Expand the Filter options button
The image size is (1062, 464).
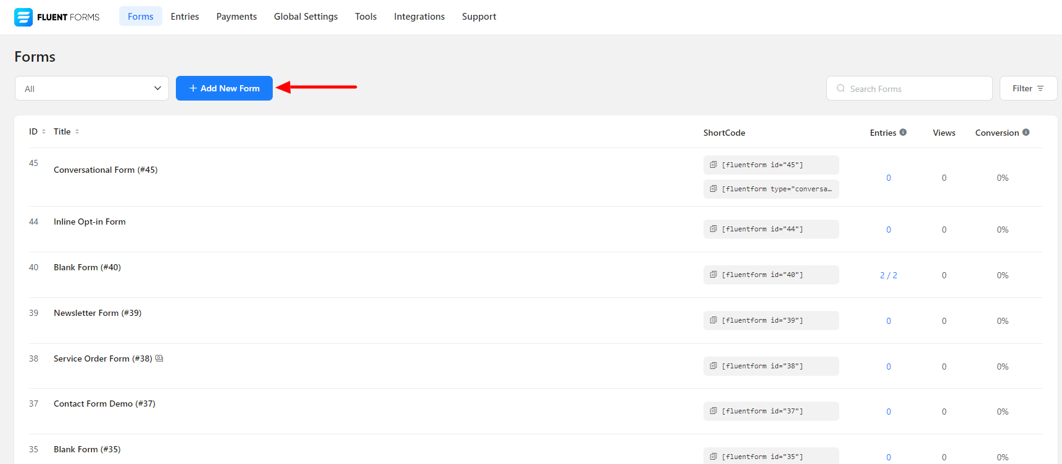point(1027,88)
